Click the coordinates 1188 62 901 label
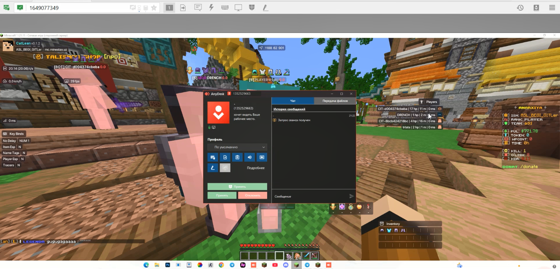Viewport: 560px width, 269px height. pyautogui.click(x=272, y=48)
